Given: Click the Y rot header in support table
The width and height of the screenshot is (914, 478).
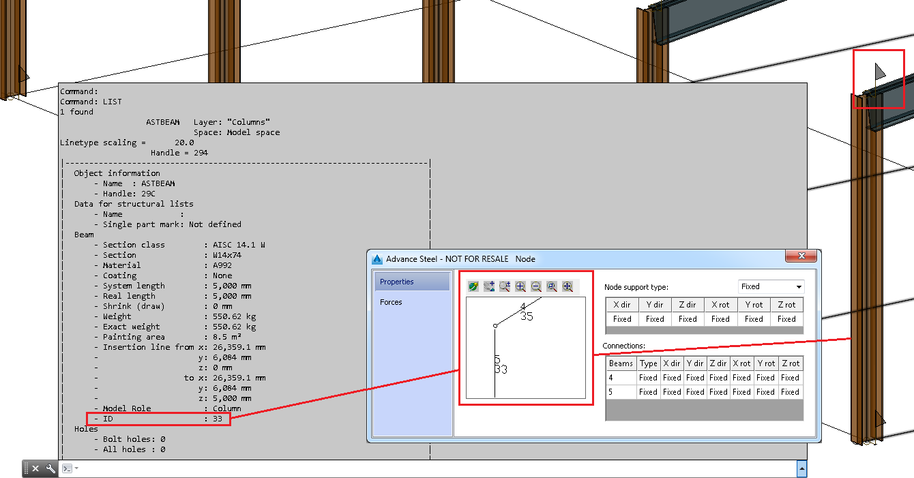Looking at the screenshot, I should point(754,305).
